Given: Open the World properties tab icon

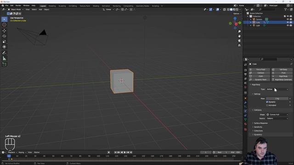Looking at the screenshot, I should coord(245,88).
